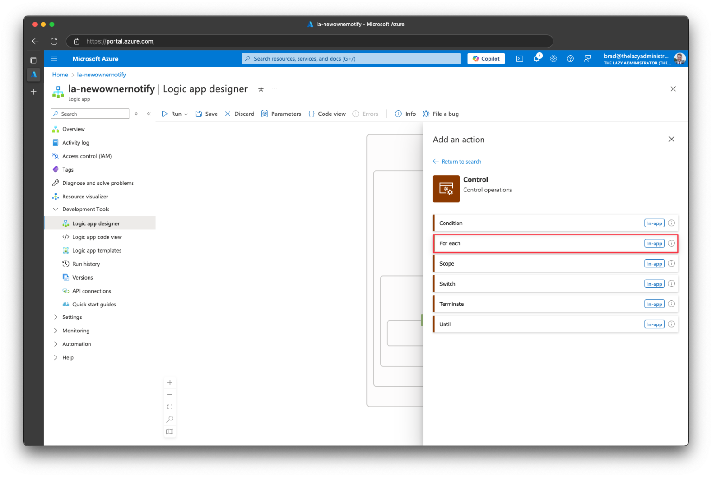Click the Copilot button
The height and width of the screenshot is (477, 712).
pos(486,59)
